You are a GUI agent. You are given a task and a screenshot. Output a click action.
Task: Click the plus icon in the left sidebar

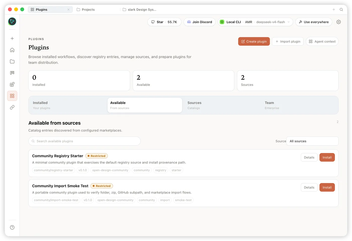[12, 38]
